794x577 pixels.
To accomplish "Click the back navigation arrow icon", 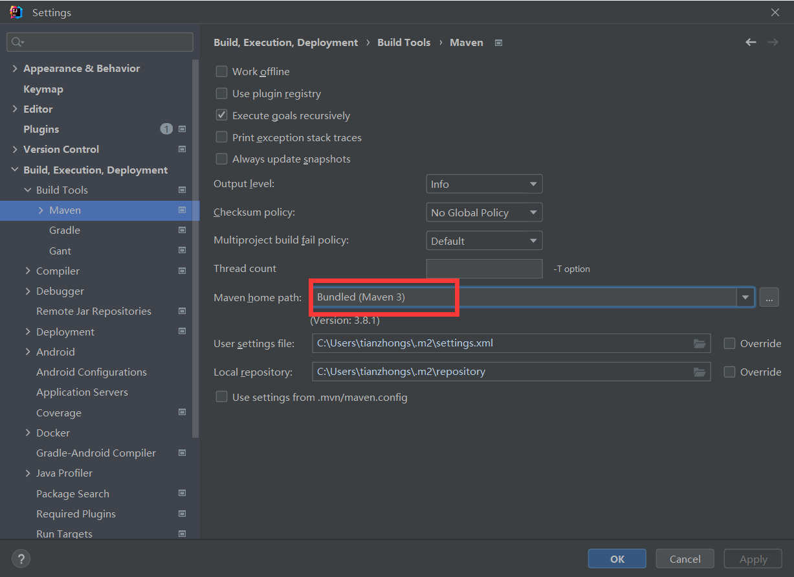I will 751,42.
